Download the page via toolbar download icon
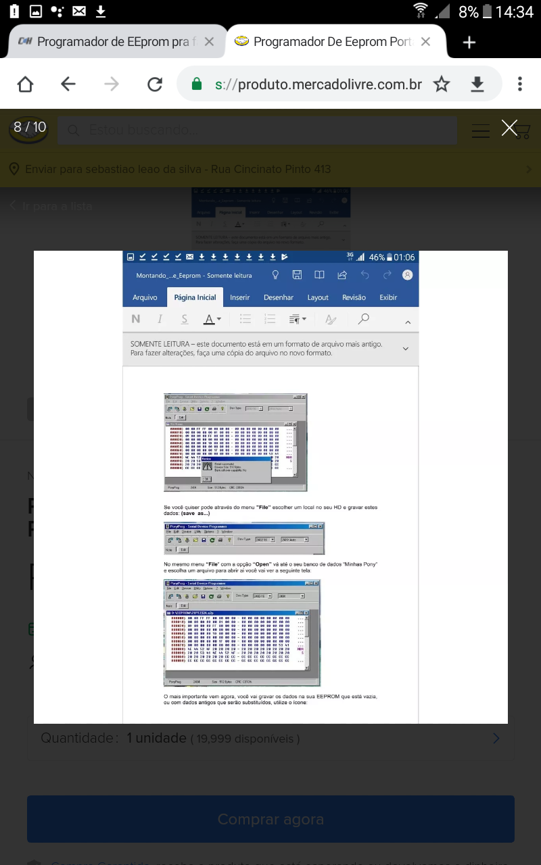Screen dimensions: 541x865 pos(477,84)
